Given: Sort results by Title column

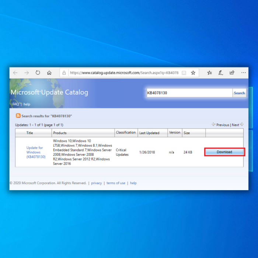Looking at the screenshot, I should point(29,133).
